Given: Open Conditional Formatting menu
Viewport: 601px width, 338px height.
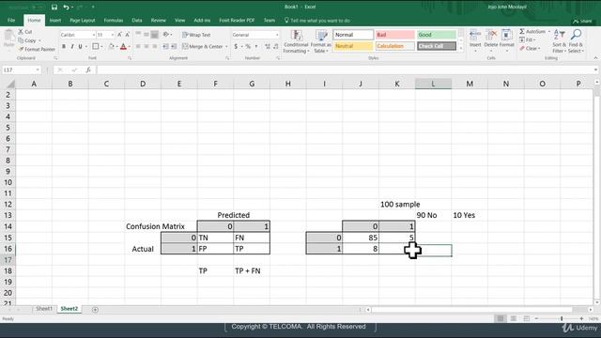Looking at the screenshot, I should (x=296, y=41).
